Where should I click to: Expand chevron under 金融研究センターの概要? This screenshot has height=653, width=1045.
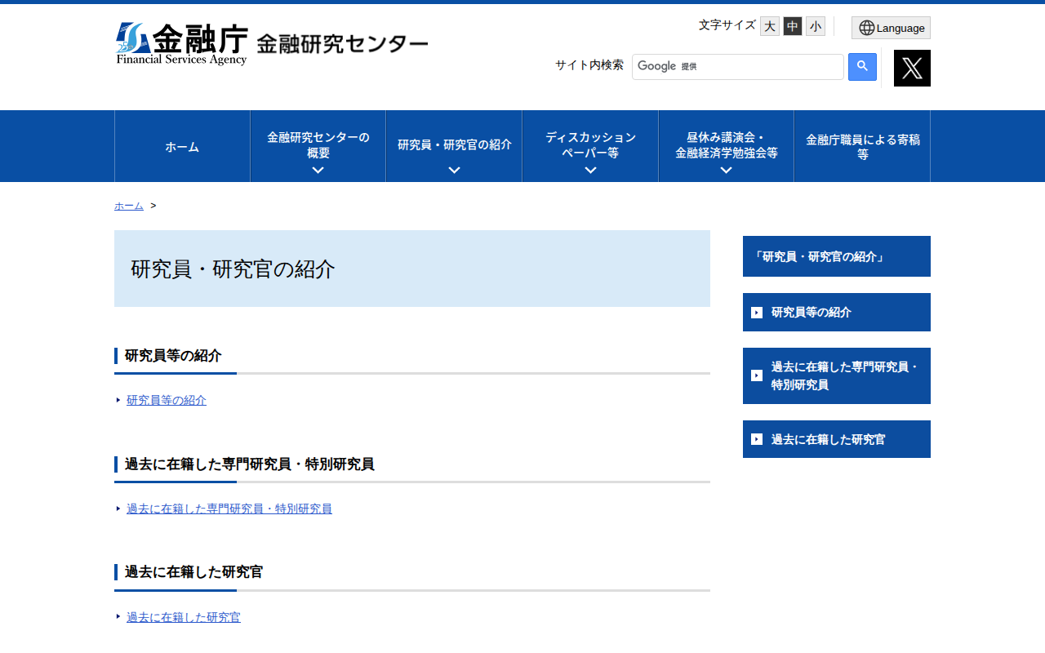[x=318, y=170]
